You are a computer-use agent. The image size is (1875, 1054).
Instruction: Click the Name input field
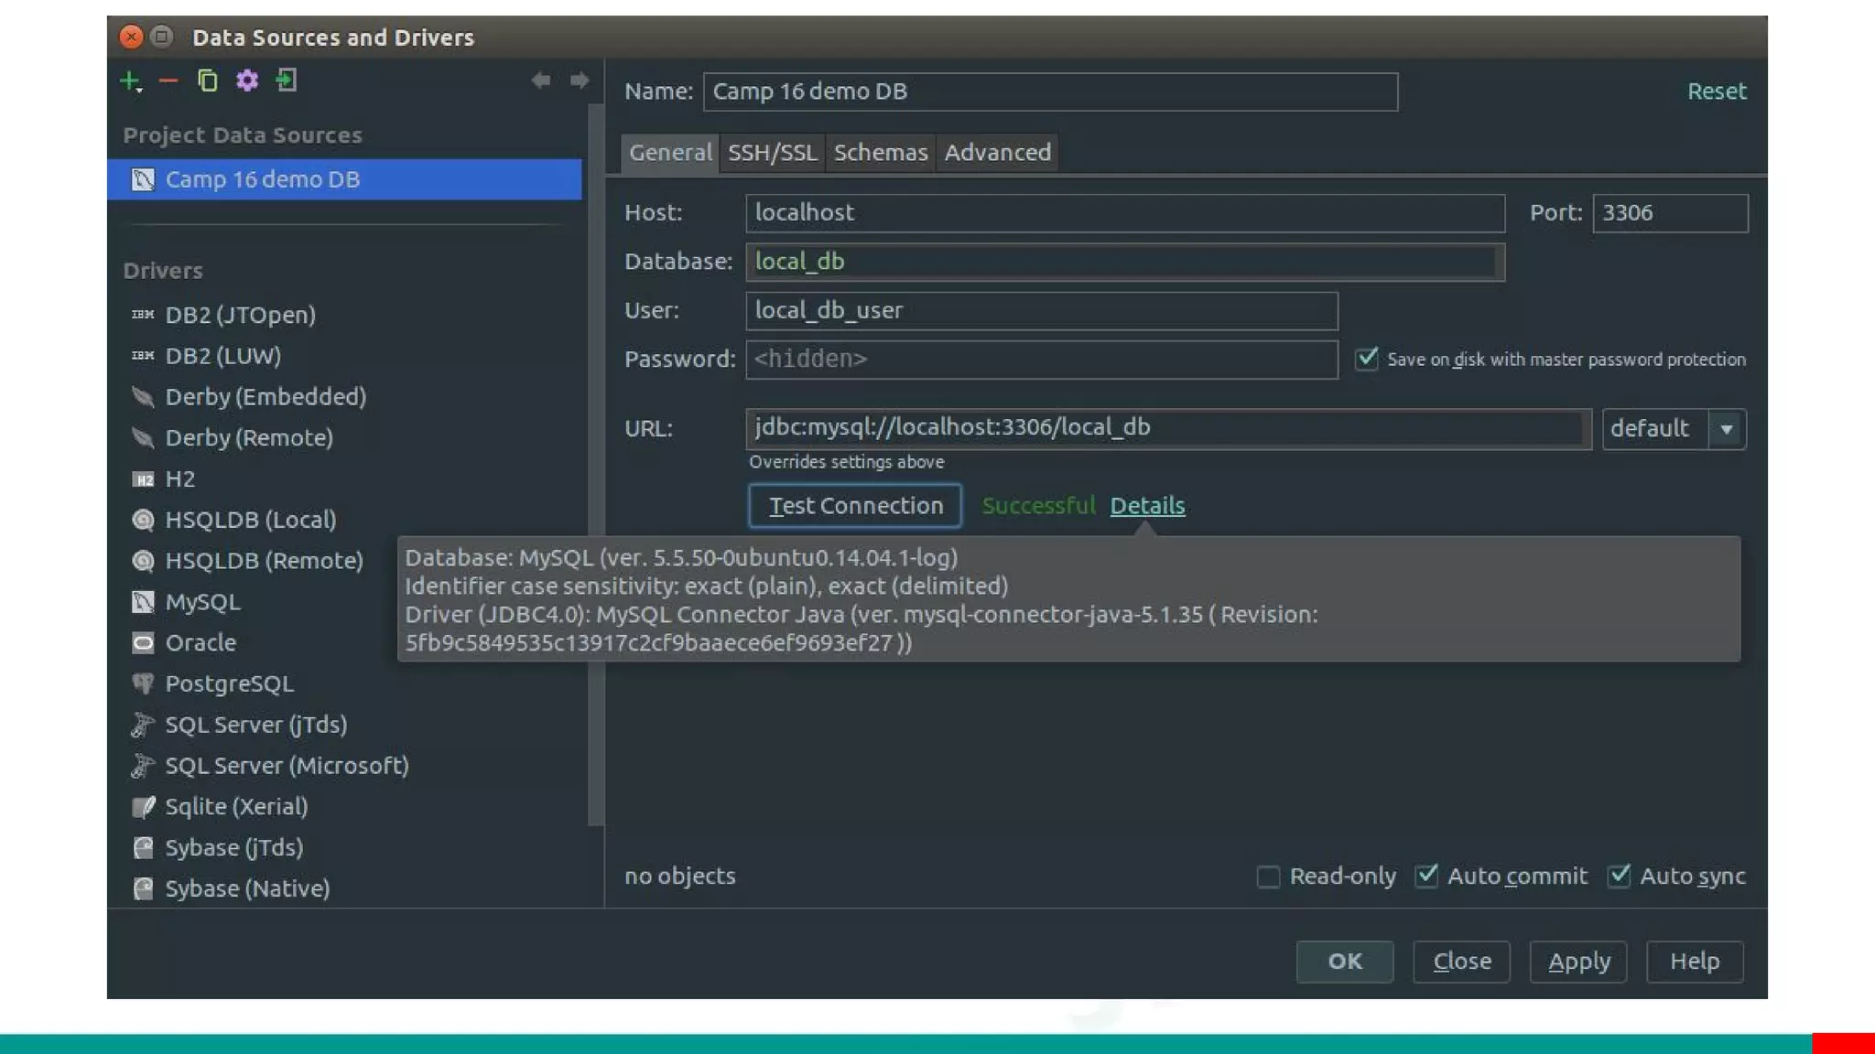[1050, 91]
